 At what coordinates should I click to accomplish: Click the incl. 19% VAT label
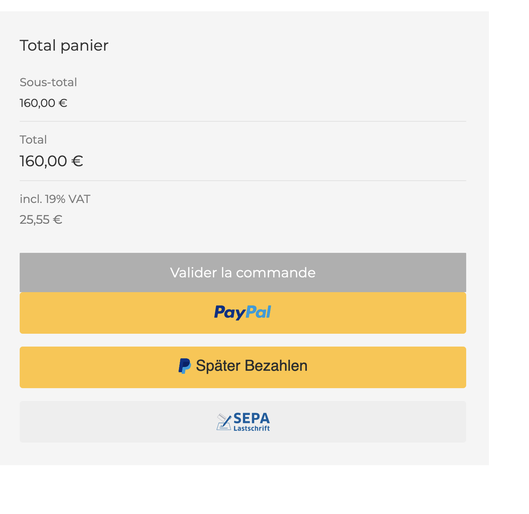[x=55, y=199]
